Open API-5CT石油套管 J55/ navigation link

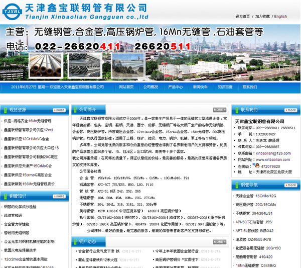point(254,222)
